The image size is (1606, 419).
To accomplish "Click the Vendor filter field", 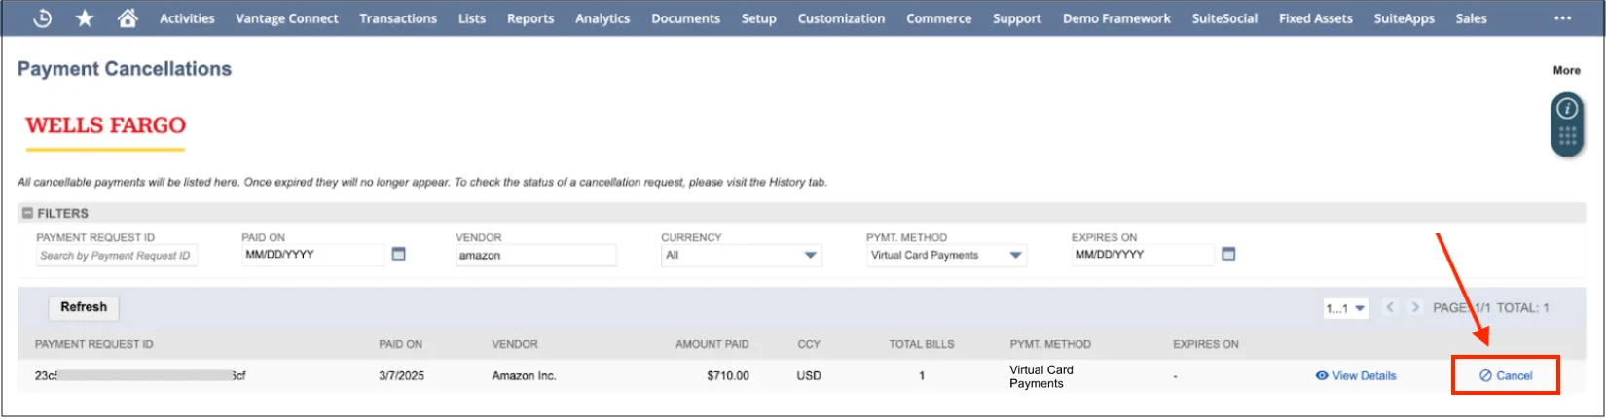I will pyautogui.click(x=536, y=255).
